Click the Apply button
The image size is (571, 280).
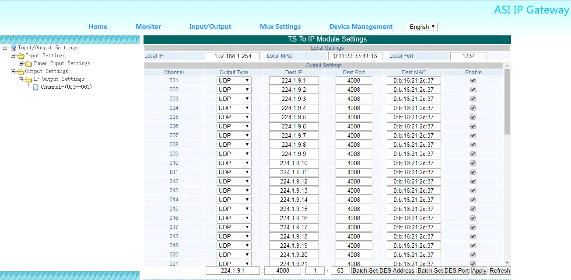479,270
